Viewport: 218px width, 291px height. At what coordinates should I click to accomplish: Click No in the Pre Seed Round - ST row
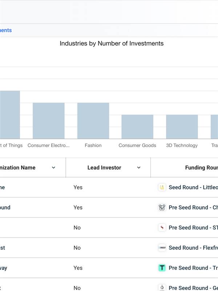tap(77, 228)
